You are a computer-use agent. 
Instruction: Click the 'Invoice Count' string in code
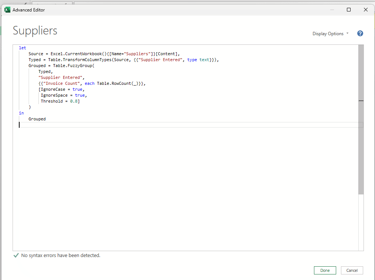[61, 83]
